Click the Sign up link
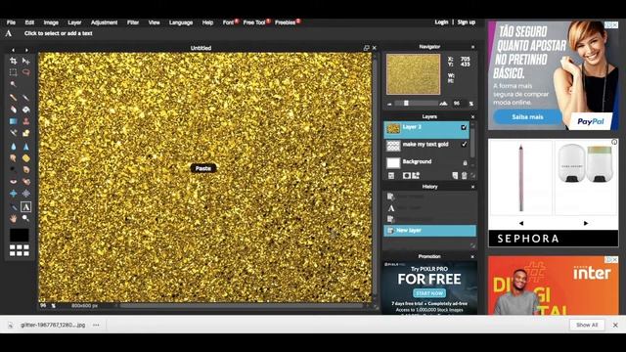The width and height of the screenshot is (626, 352). (x=467, y=22)
